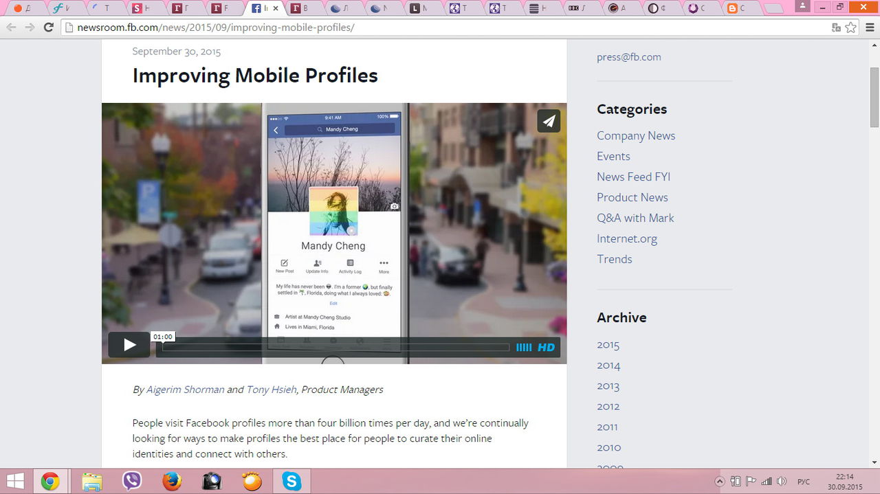This screenshot has height=494, width=880.
Task: Open the Chrome hamburger menu
Action: click(x=869, y=27)
